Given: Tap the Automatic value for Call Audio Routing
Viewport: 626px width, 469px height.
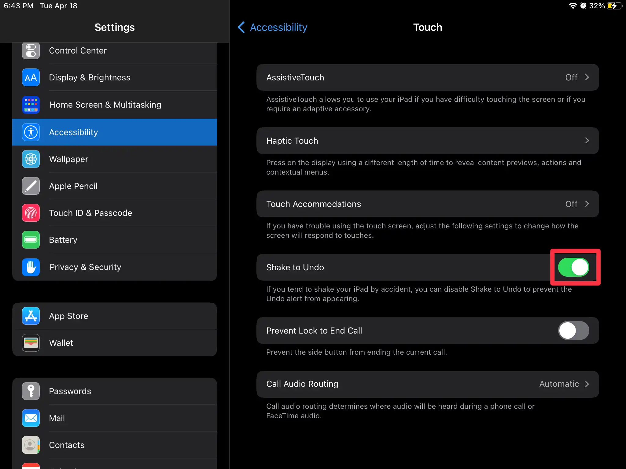Looking at the screenshot, I should [559, 384].
